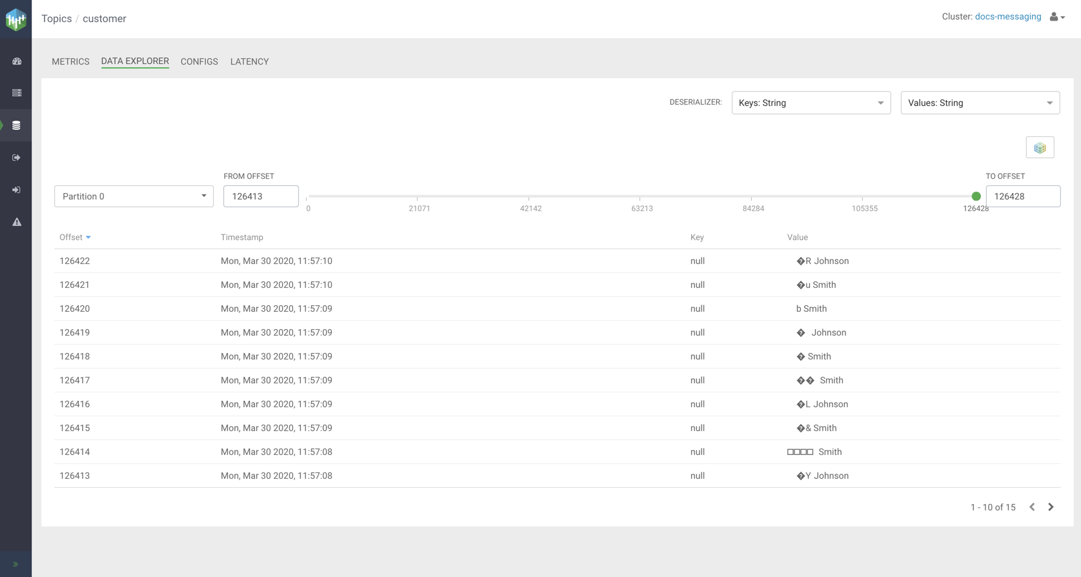Switch to the CONFIGS tab
This screenshot has height=577, width=1081.
199,62
